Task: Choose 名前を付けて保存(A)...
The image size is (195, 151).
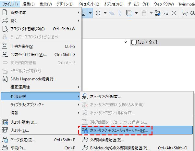Action: (41, 54)
